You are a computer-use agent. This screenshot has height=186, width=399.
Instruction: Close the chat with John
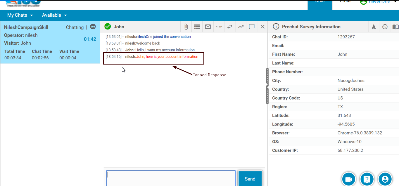point(262,27)
